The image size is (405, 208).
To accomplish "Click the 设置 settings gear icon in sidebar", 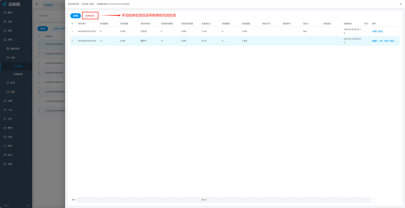I will tap(5, 164).
